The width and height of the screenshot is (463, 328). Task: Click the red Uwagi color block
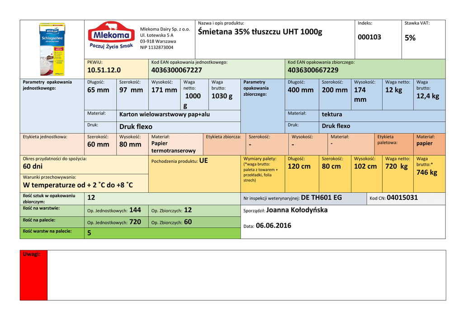click(33, 275)
